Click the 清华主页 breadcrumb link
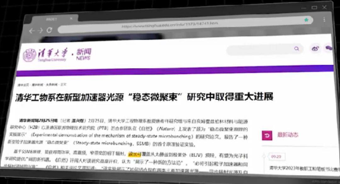This screenshot has width=340, height=184. (x=23, y=85)
